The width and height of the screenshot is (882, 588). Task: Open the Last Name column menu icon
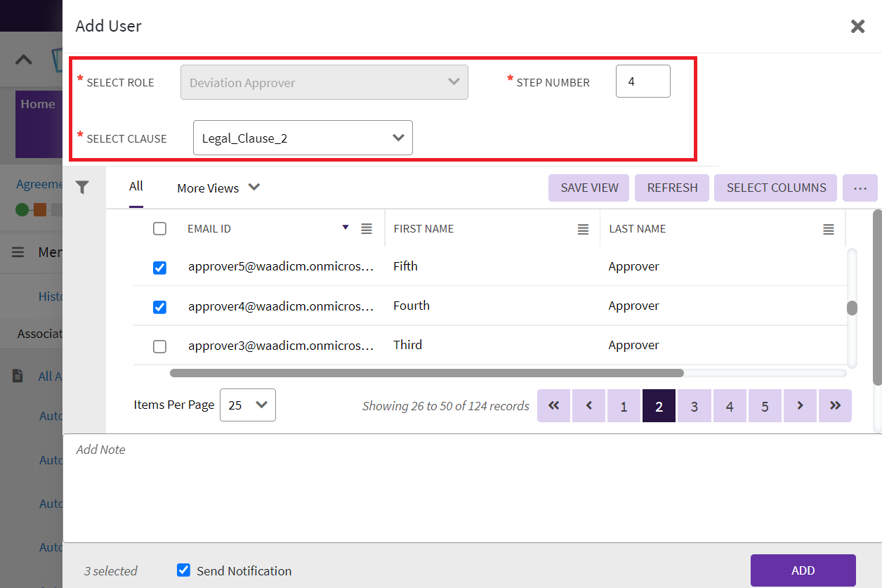coord(829,229)
